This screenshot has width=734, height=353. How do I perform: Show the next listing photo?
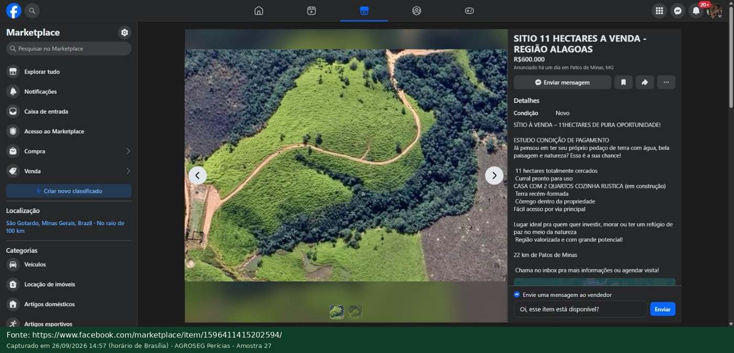pos(494,175)
